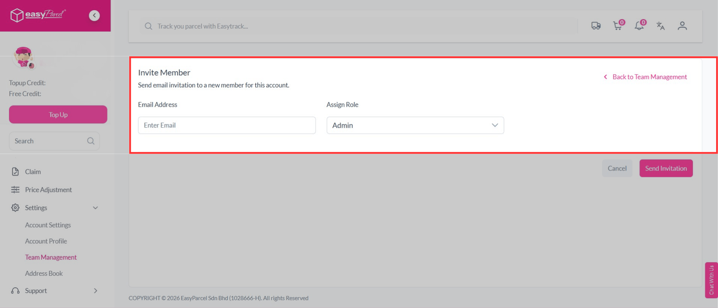This screenshot has height=308, width=718.
Task: Click the Support headset icon
Action: point(15,291)
